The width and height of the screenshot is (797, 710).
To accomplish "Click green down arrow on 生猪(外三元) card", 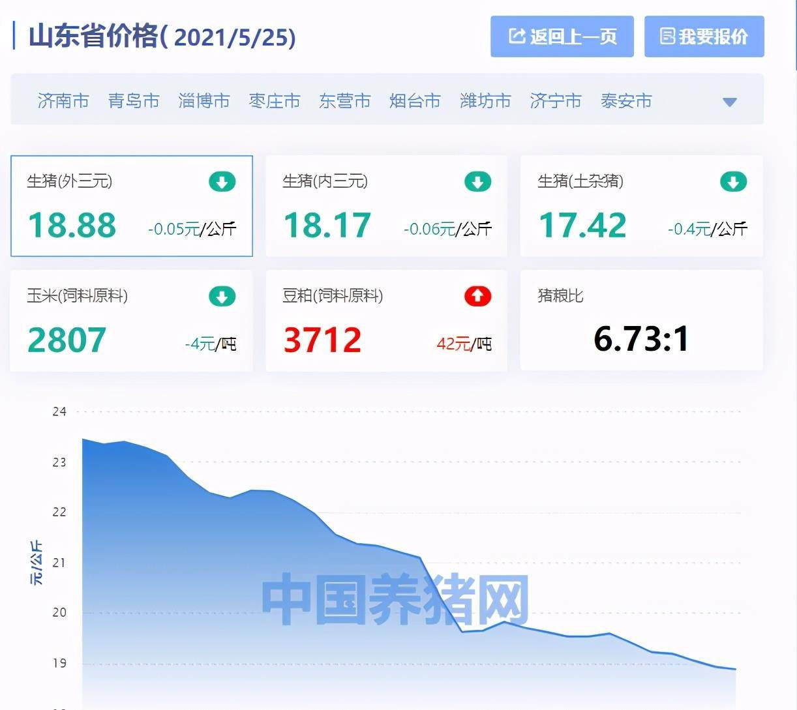I will (222, 182).
